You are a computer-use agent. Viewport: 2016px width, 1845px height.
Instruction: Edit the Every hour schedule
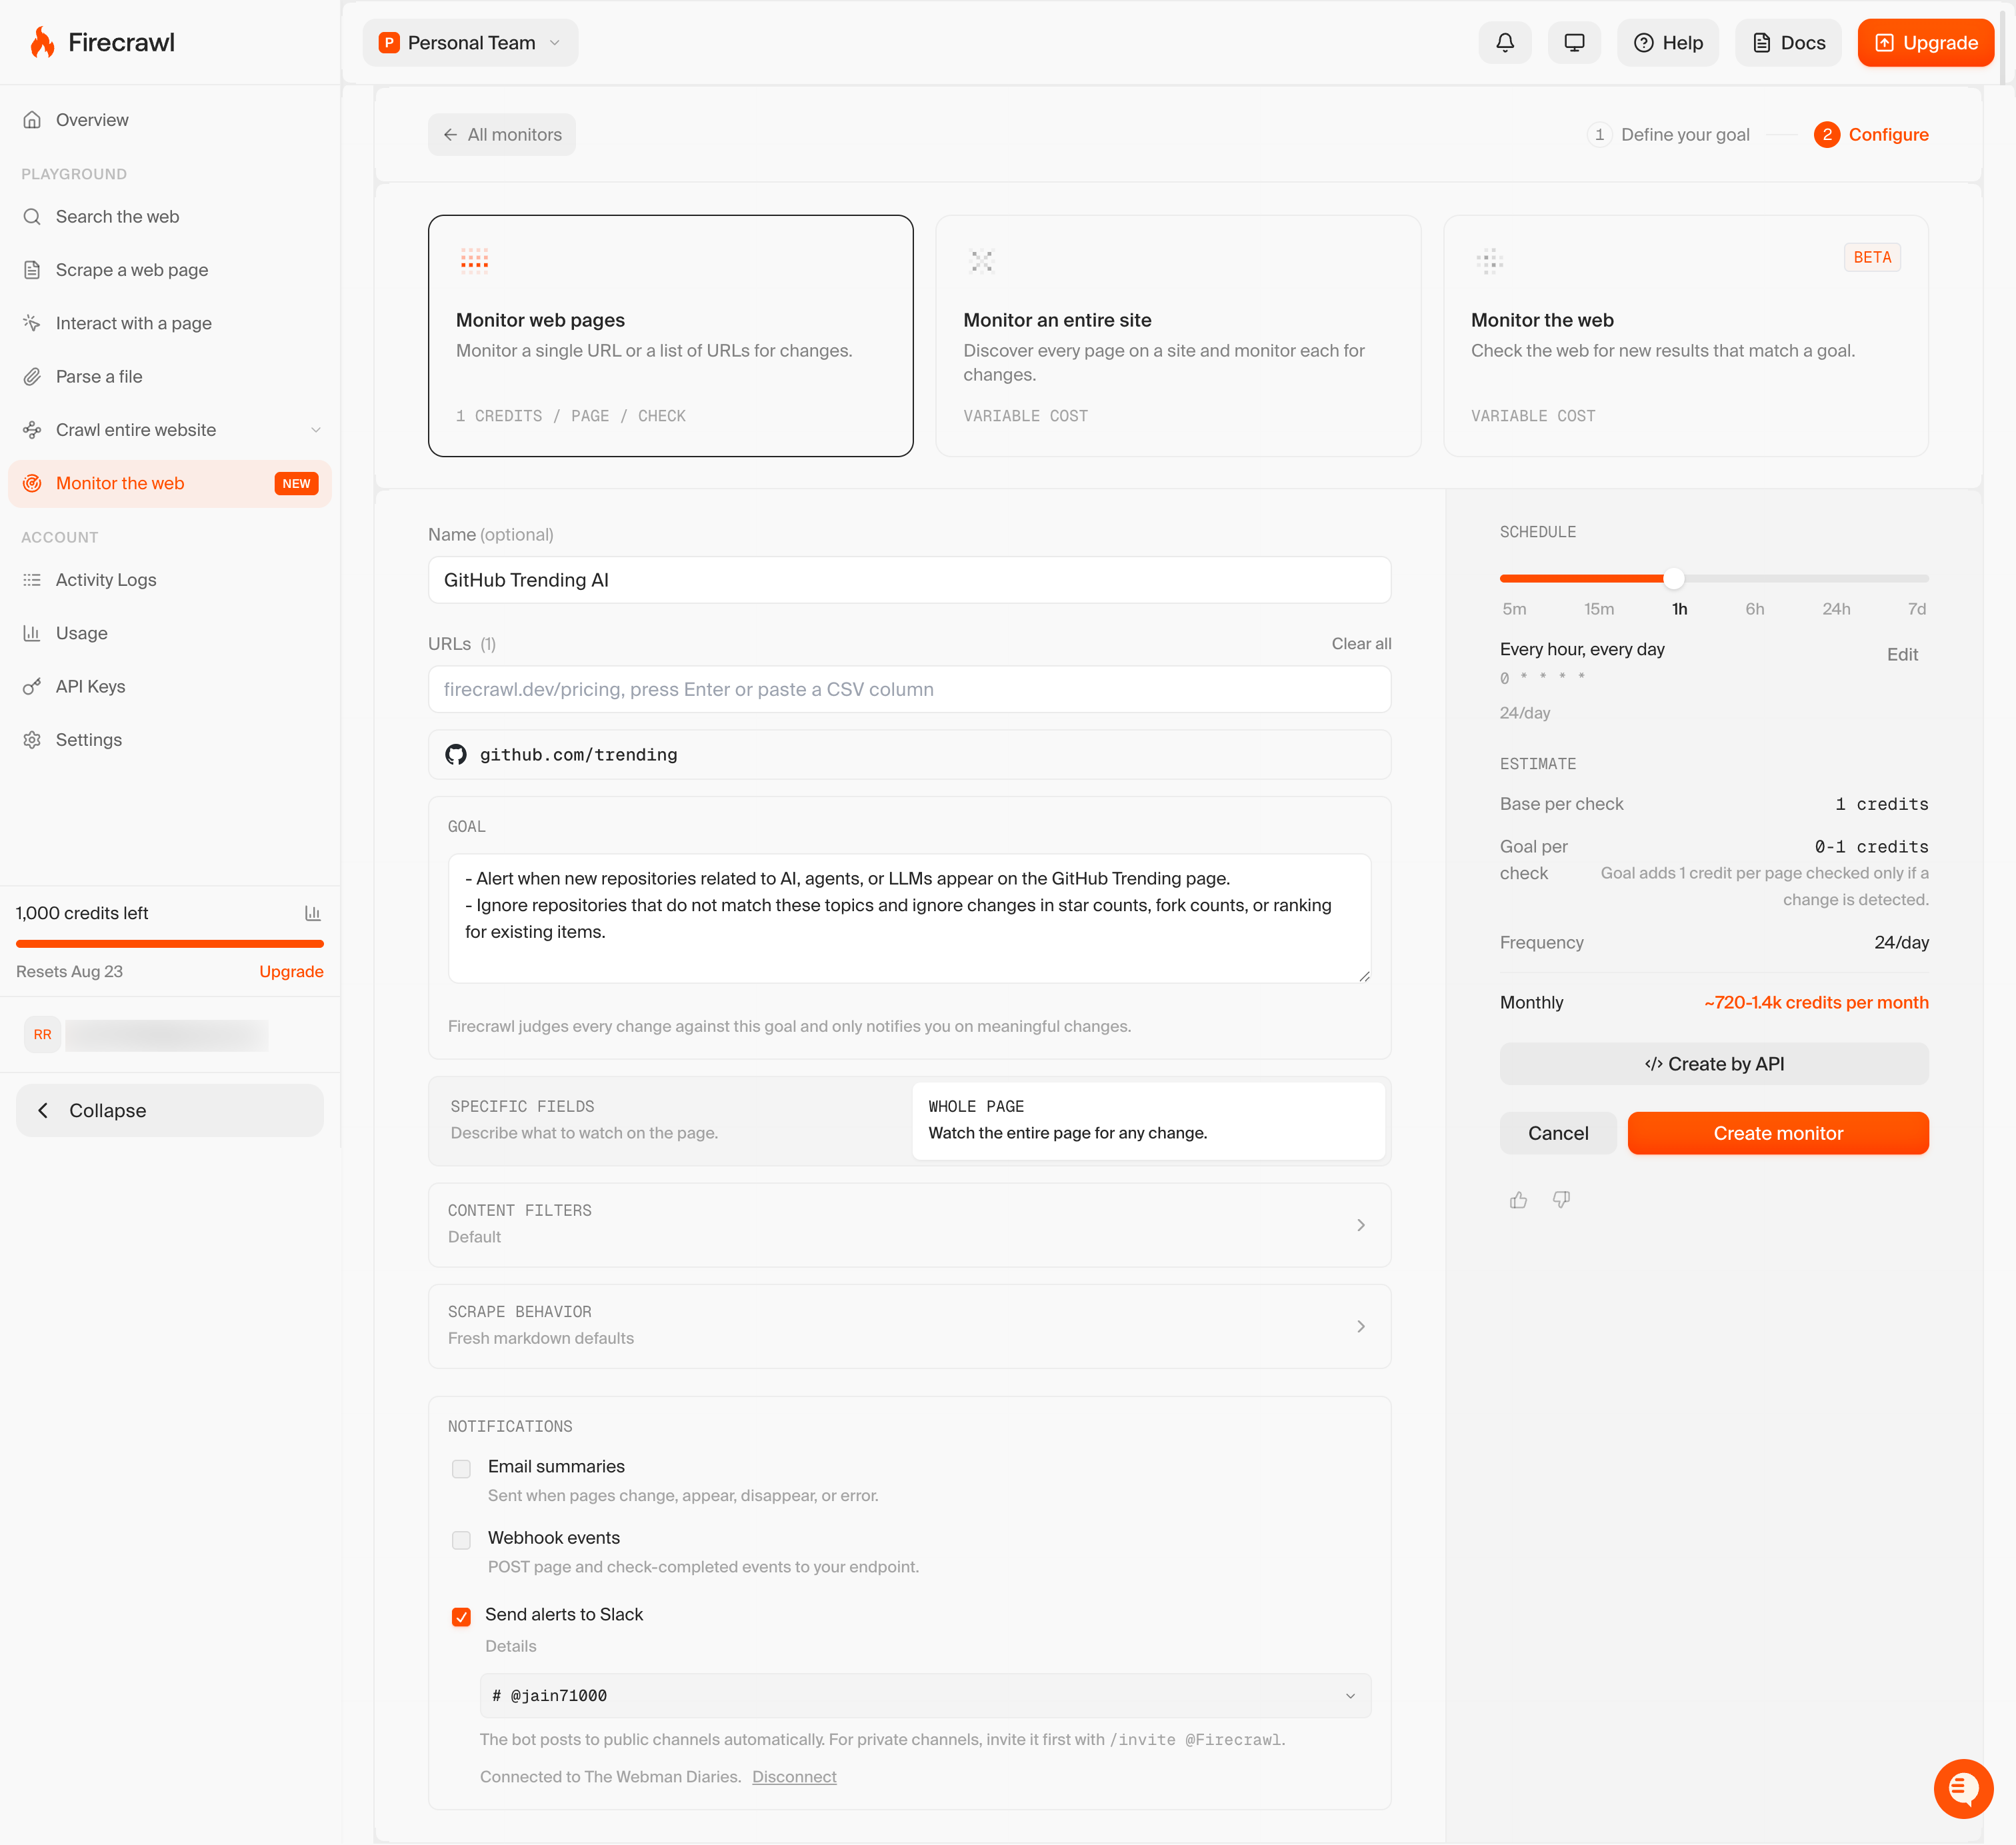(1902, 655)
